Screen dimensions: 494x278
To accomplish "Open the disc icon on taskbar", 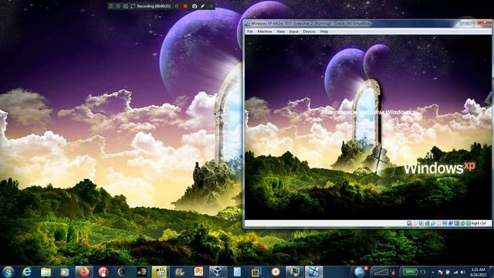I will (276, 272).
